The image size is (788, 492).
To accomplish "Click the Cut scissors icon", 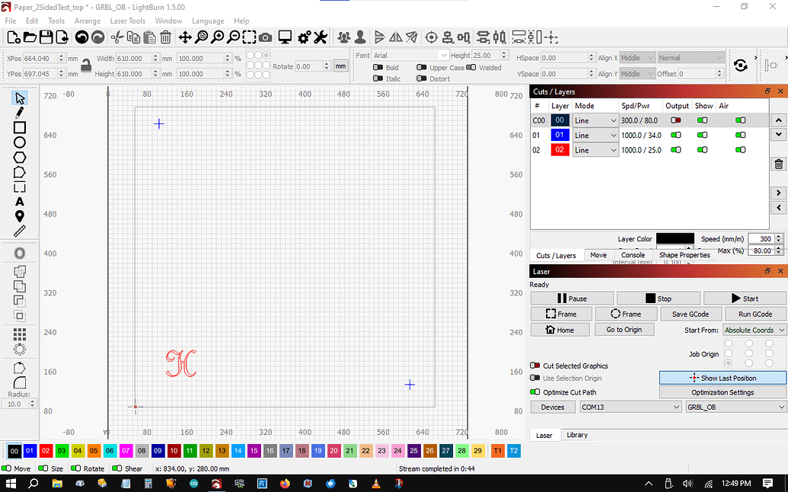I will [x=116, y=37].
